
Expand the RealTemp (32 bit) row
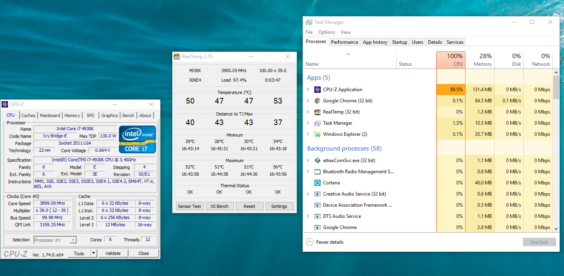[308, 112]
